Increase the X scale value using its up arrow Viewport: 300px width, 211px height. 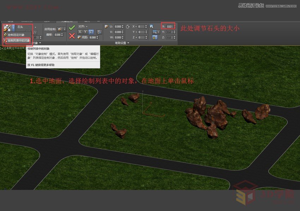[x=174, y=25]
